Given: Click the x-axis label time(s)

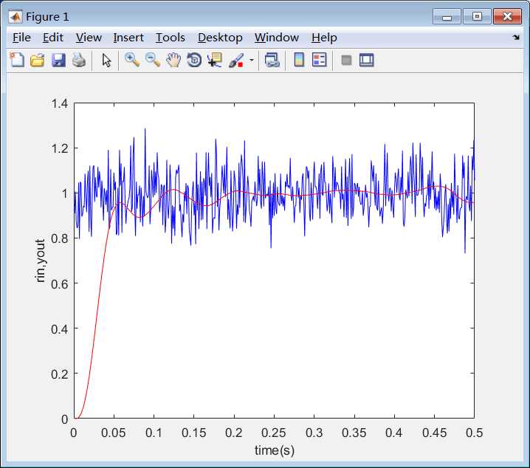Looking at the screenshot, I should click(x=275, y=450).
